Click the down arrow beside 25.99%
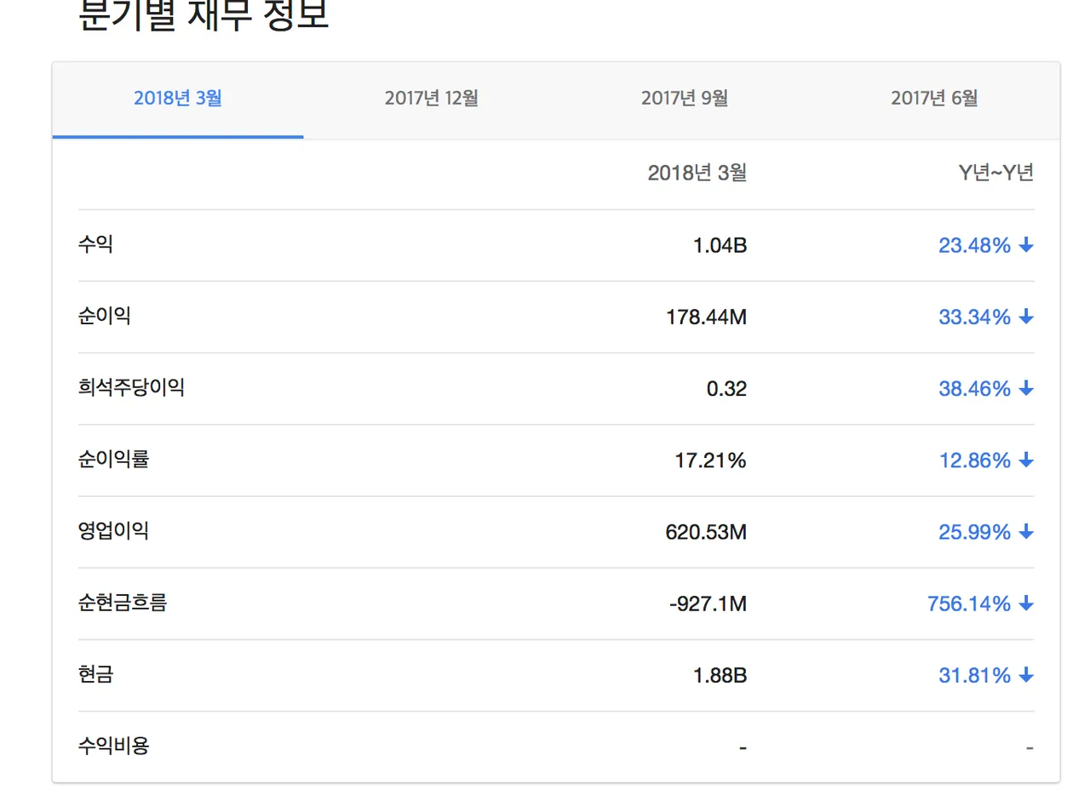Viewport: 1090px width, 795px height. click(1026, 533)
